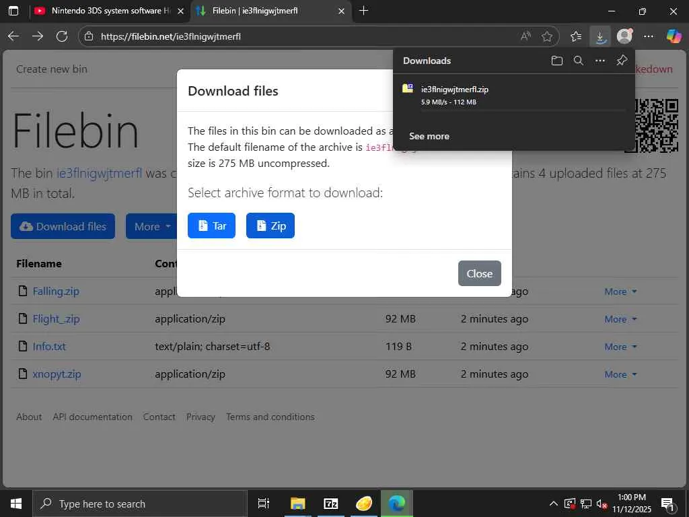Close the Filebin tab
This screenshot has height=517, width=689.
pyautogui.click(x=341, y=11)
